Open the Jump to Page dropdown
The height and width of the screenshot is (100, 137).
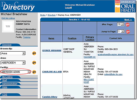click(x=121, y=31)
